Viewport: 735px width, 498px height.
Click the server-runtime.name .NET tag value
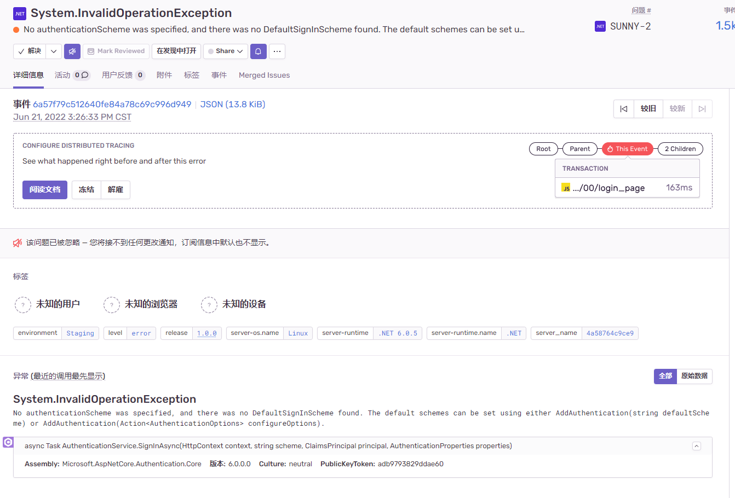(x=514, y=333)
